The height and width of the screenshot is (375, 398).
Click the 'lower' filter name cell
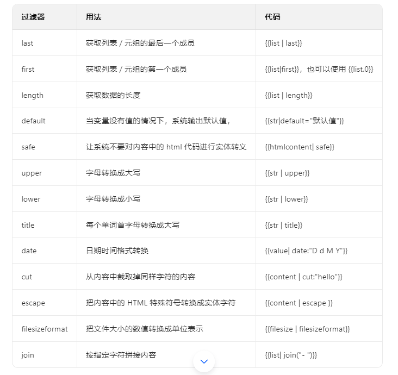click(31, 199)
